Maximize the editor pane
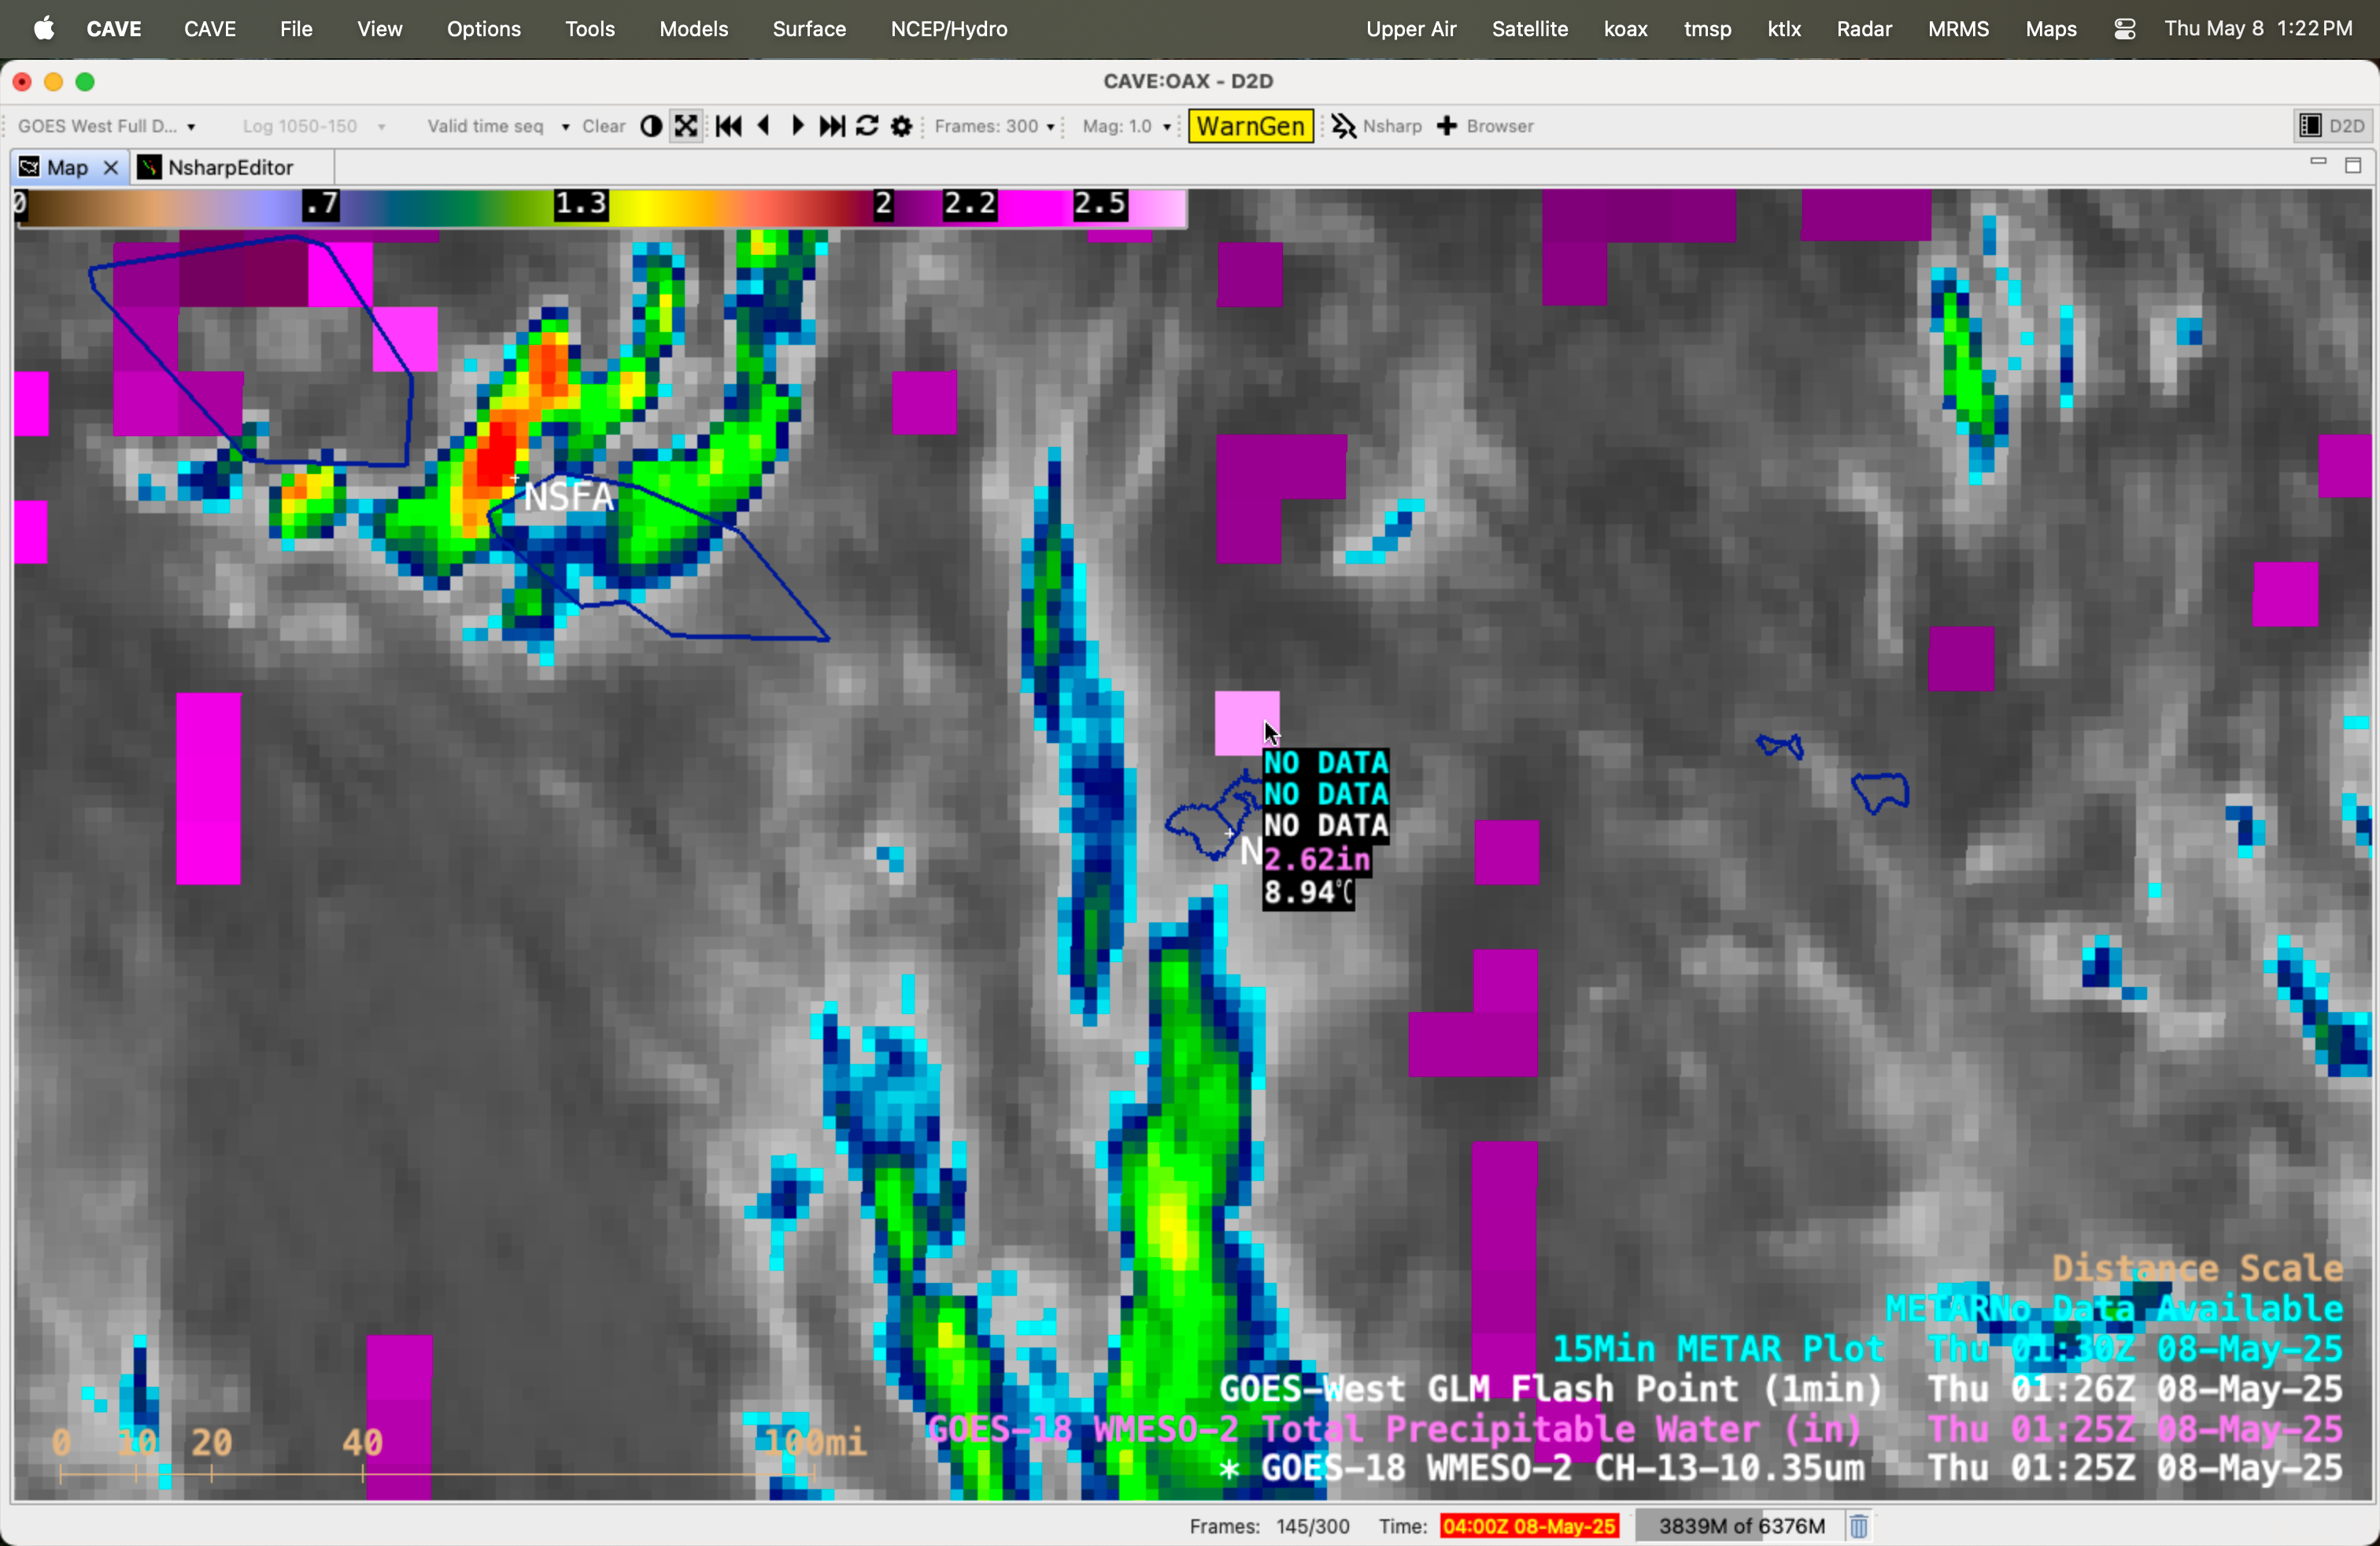 [x=2353, y=165]
